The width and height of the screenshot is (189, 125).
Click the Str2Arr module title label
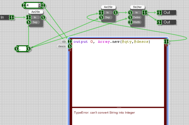pos(138,7)
